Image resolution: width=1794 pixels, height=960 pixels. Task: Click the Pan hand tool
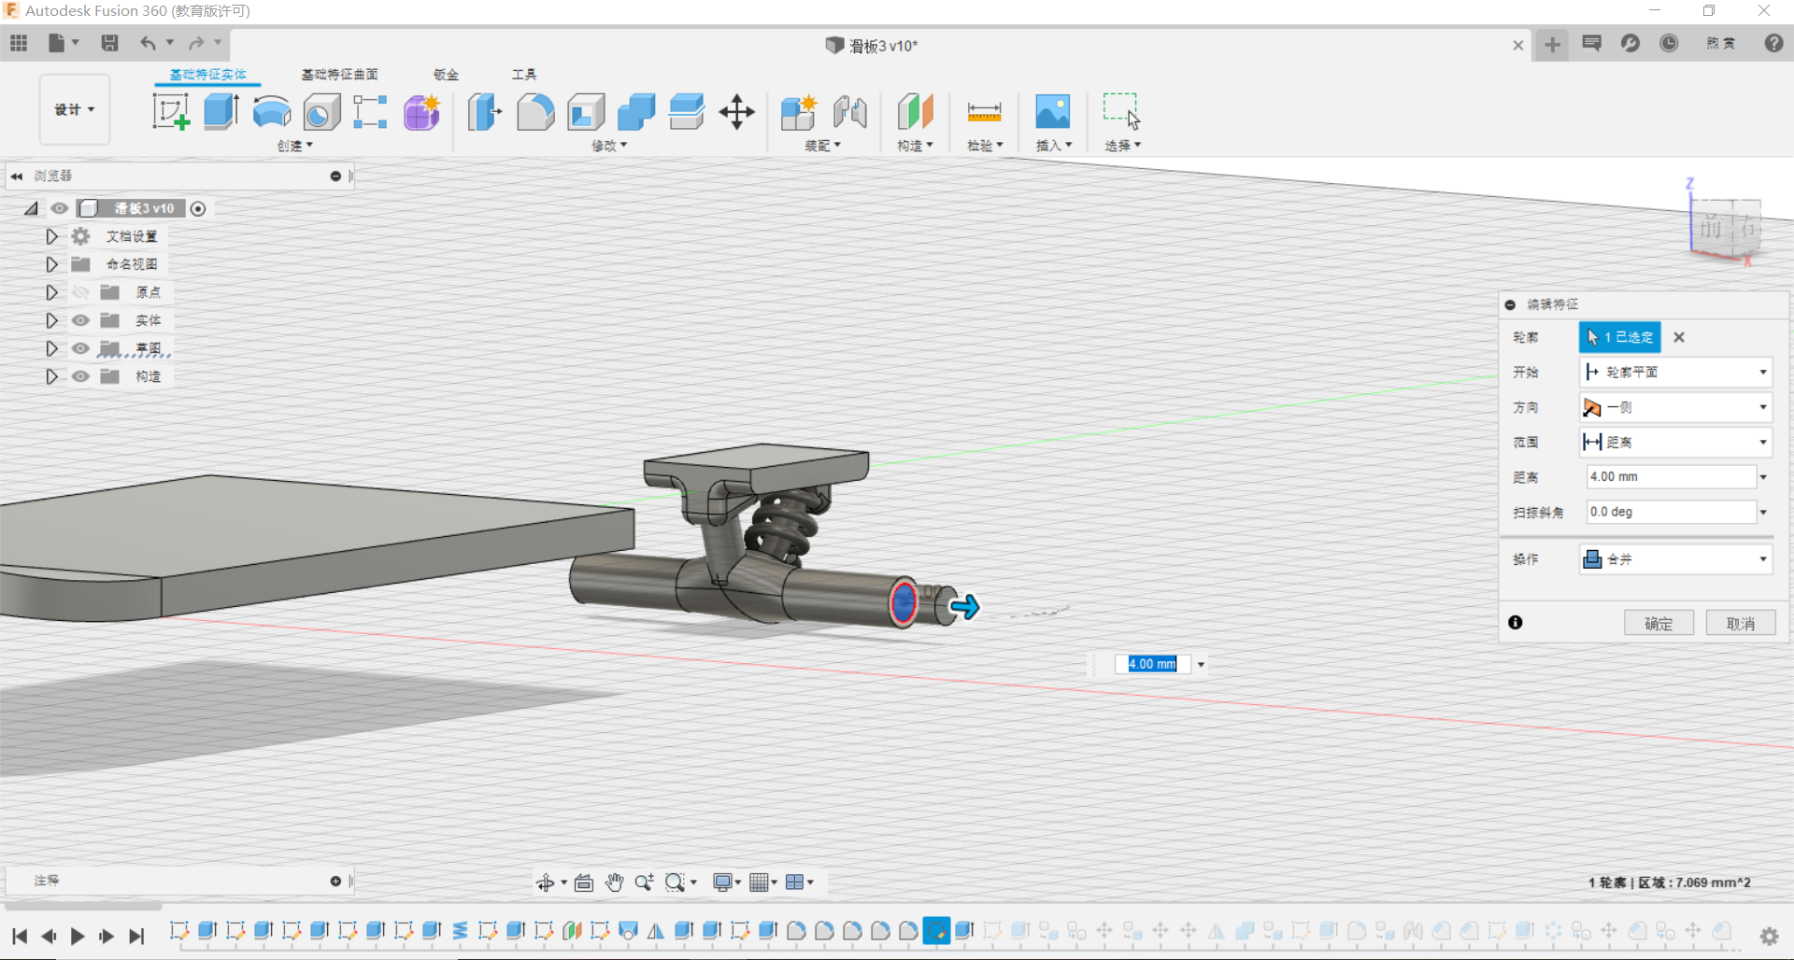click(614, 882)
